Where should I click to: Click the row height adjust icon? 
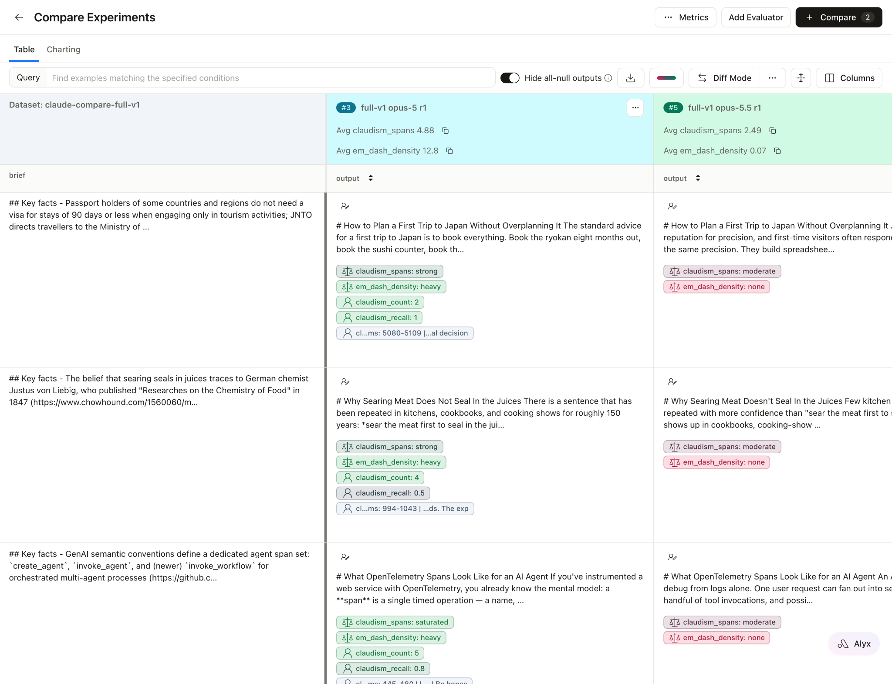coord(801,78)
